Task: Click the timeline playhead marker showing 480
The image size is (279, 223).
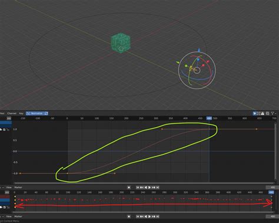Action: click(271, 192)
